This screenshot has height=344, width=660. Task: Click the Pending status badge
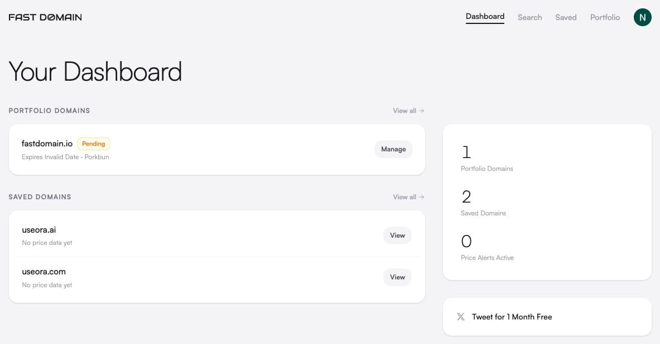pyautogui.click(x=93, y=144)
